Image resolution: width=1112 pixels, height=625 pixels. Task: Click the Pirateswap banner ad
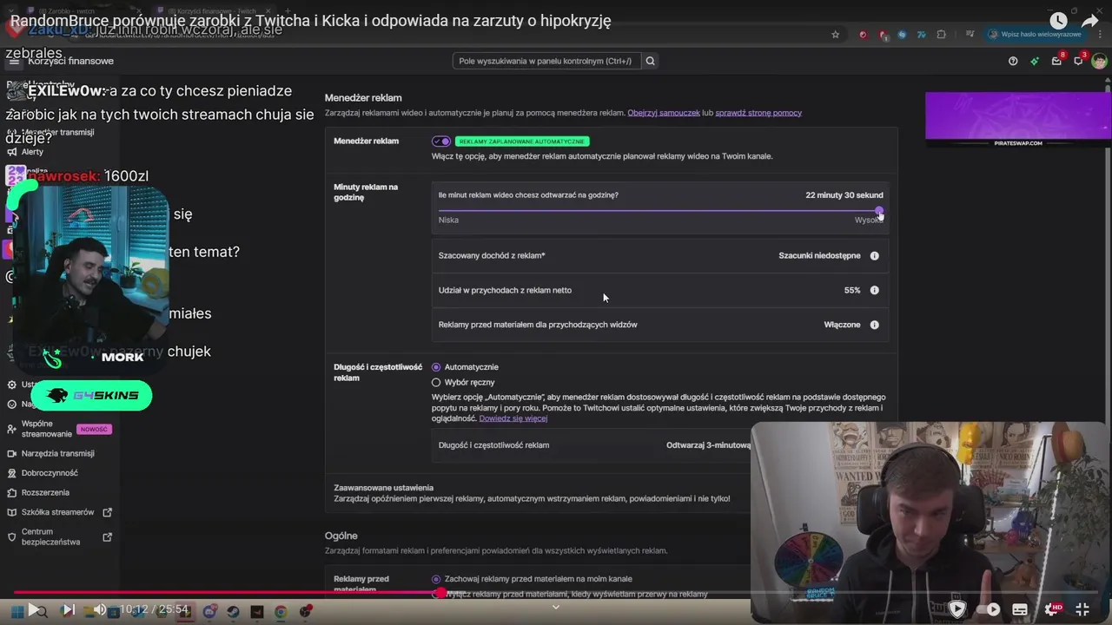click(x=1016, y=119)
